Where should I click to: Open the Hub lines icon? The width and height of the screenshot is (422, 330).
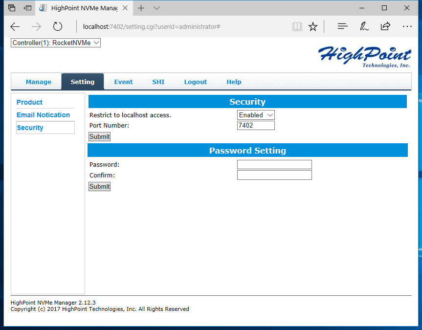coord(343,26)
